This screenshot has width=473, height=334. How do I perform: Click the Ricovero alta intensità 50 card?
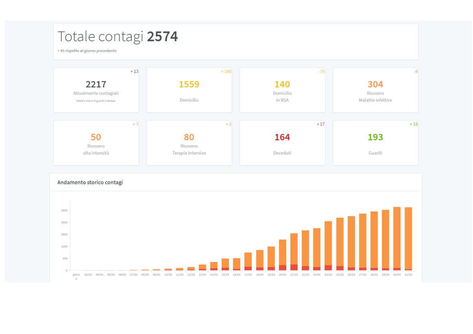coord(96,143)
